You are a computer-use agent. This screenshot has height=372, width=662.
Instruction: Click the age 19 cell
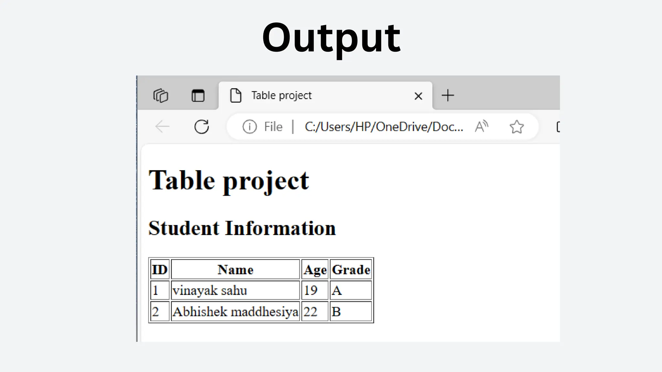[315, 290]
